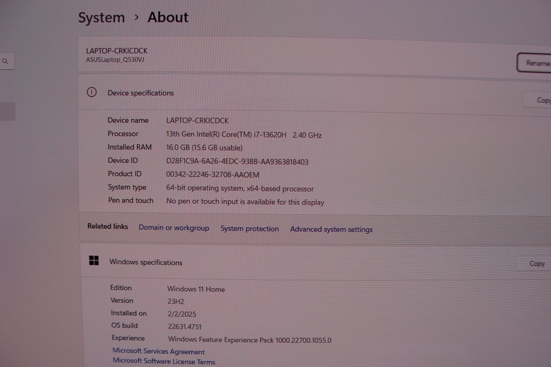Screen dimensions: 551x367
Task: Select the Device ID value D28F1C9A
Action: pyautogui.click(x=237, y=161)
